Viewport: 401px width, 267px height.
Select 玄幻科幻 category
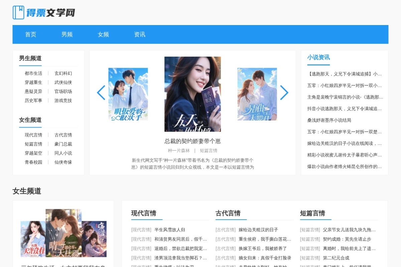pyautogui.click(x=63, y=73)
